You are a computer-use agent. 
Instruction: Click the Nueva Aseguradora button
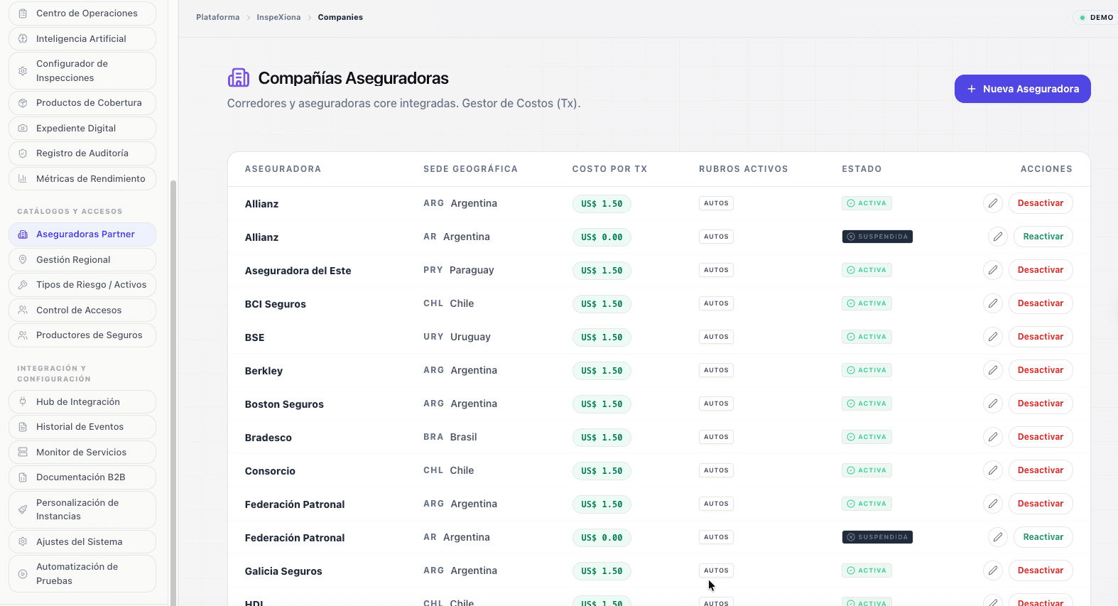tap(1023, 89)
